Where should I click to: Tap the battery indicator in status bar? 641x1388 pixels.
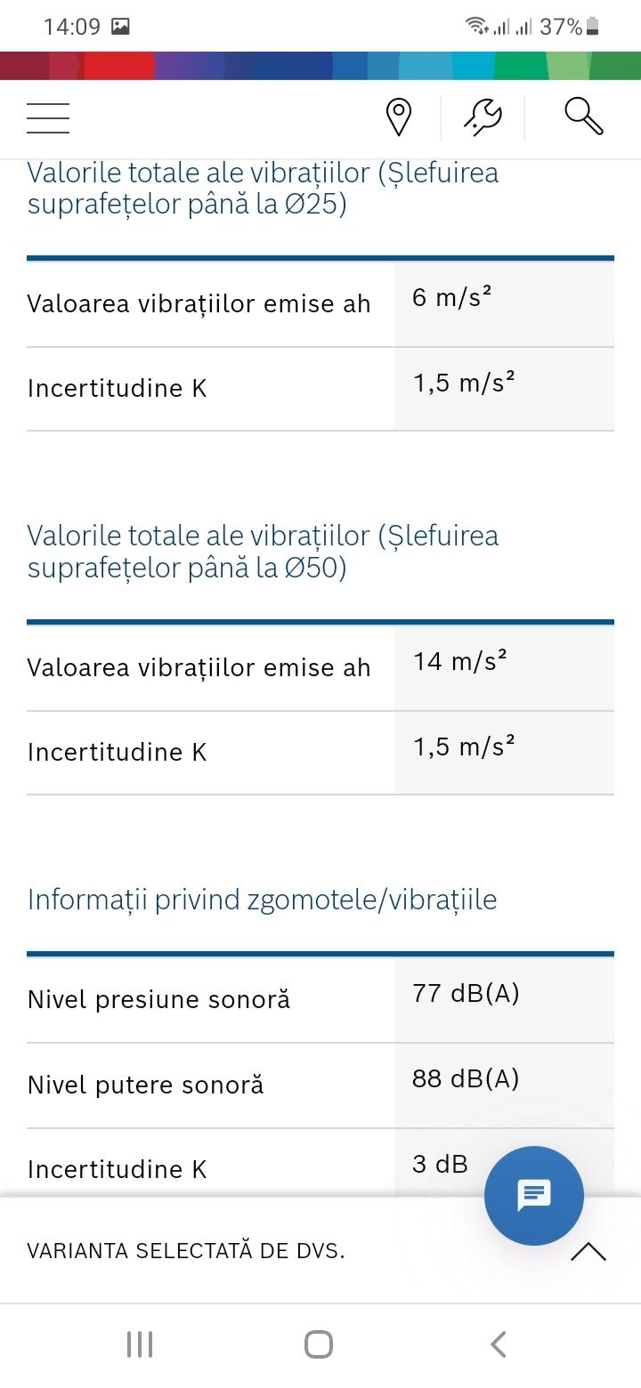[x=593, y=27]
